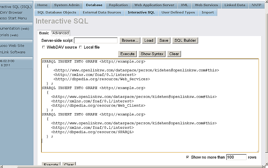
Task: Enable the WebDAV source checkbox
Action: click(x=44, y=47)
